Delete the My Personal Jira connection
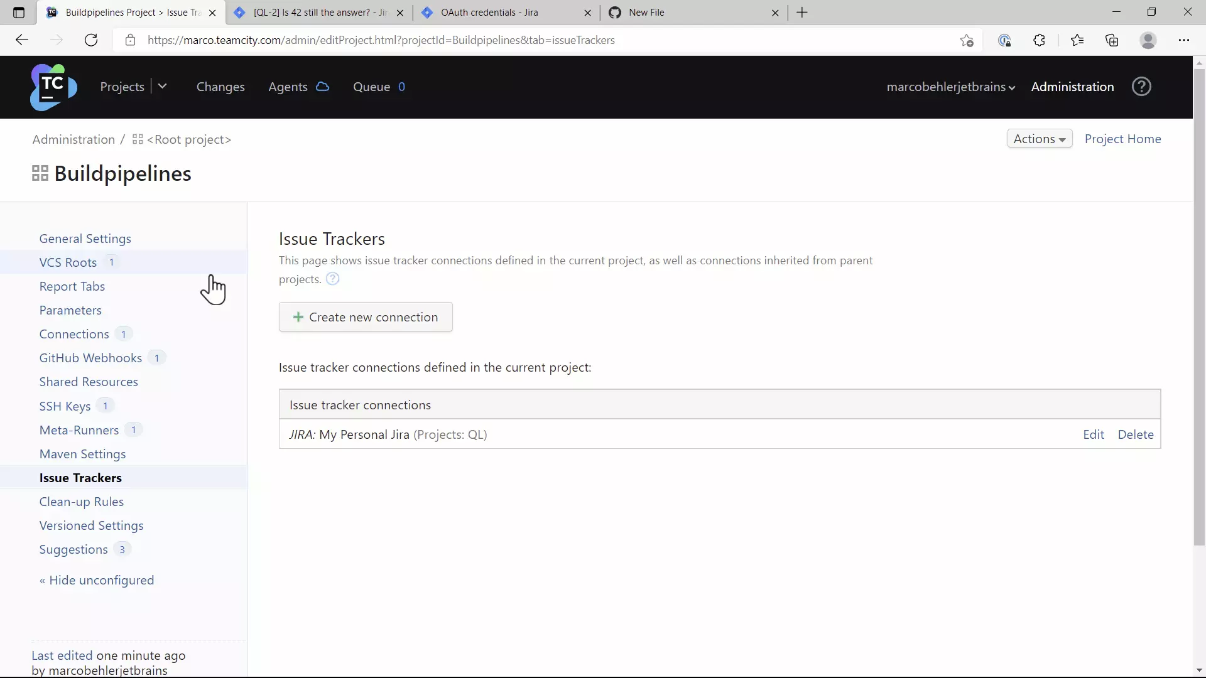This screenshot has width=1206, height=678. coord(1135,434)
